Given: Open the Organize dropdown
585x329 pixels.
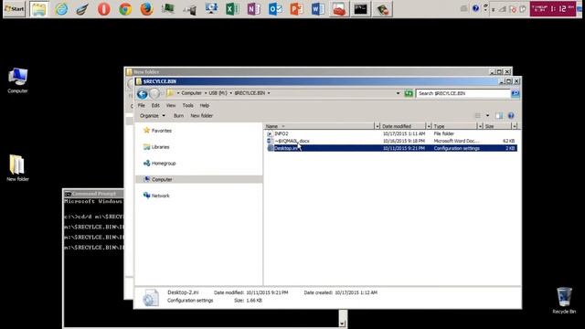Looking at the screenshot, I should pyautogui.click(x=153, y=116).
